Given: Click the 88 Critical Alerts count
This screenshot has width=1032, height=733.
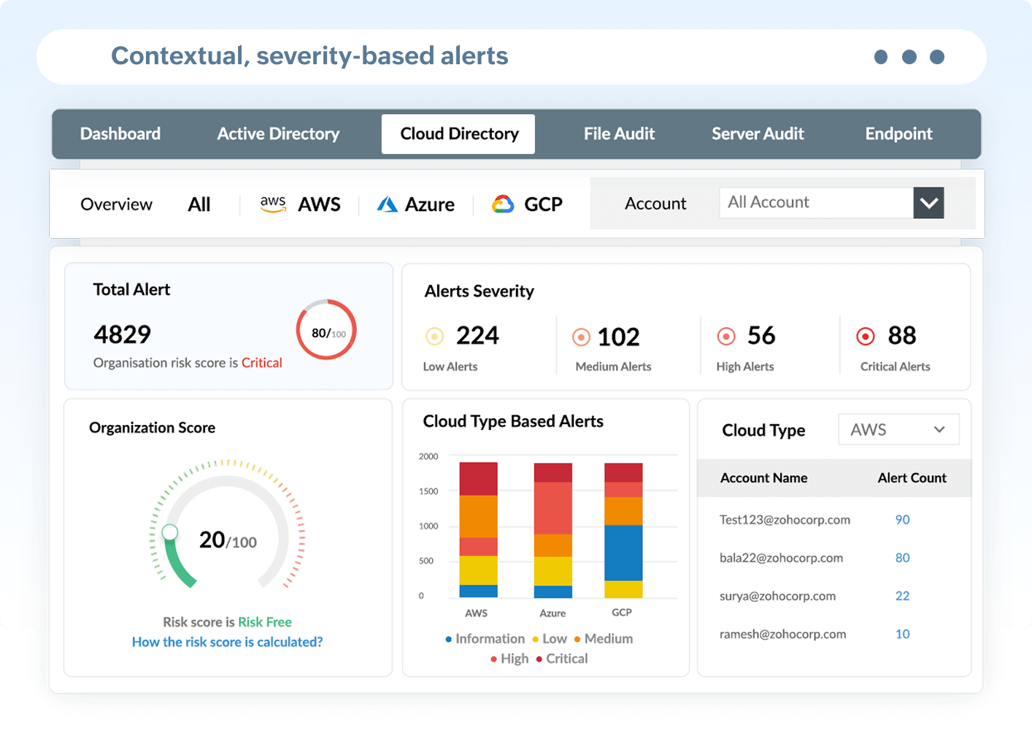Looking at the screenshot, I should pos(902,336).
